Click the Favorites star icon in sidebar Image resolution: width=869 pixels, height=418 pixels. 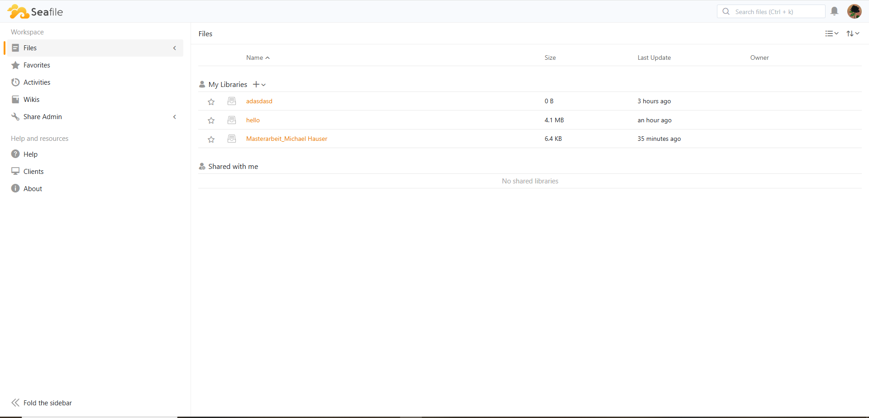pos(15,65)
